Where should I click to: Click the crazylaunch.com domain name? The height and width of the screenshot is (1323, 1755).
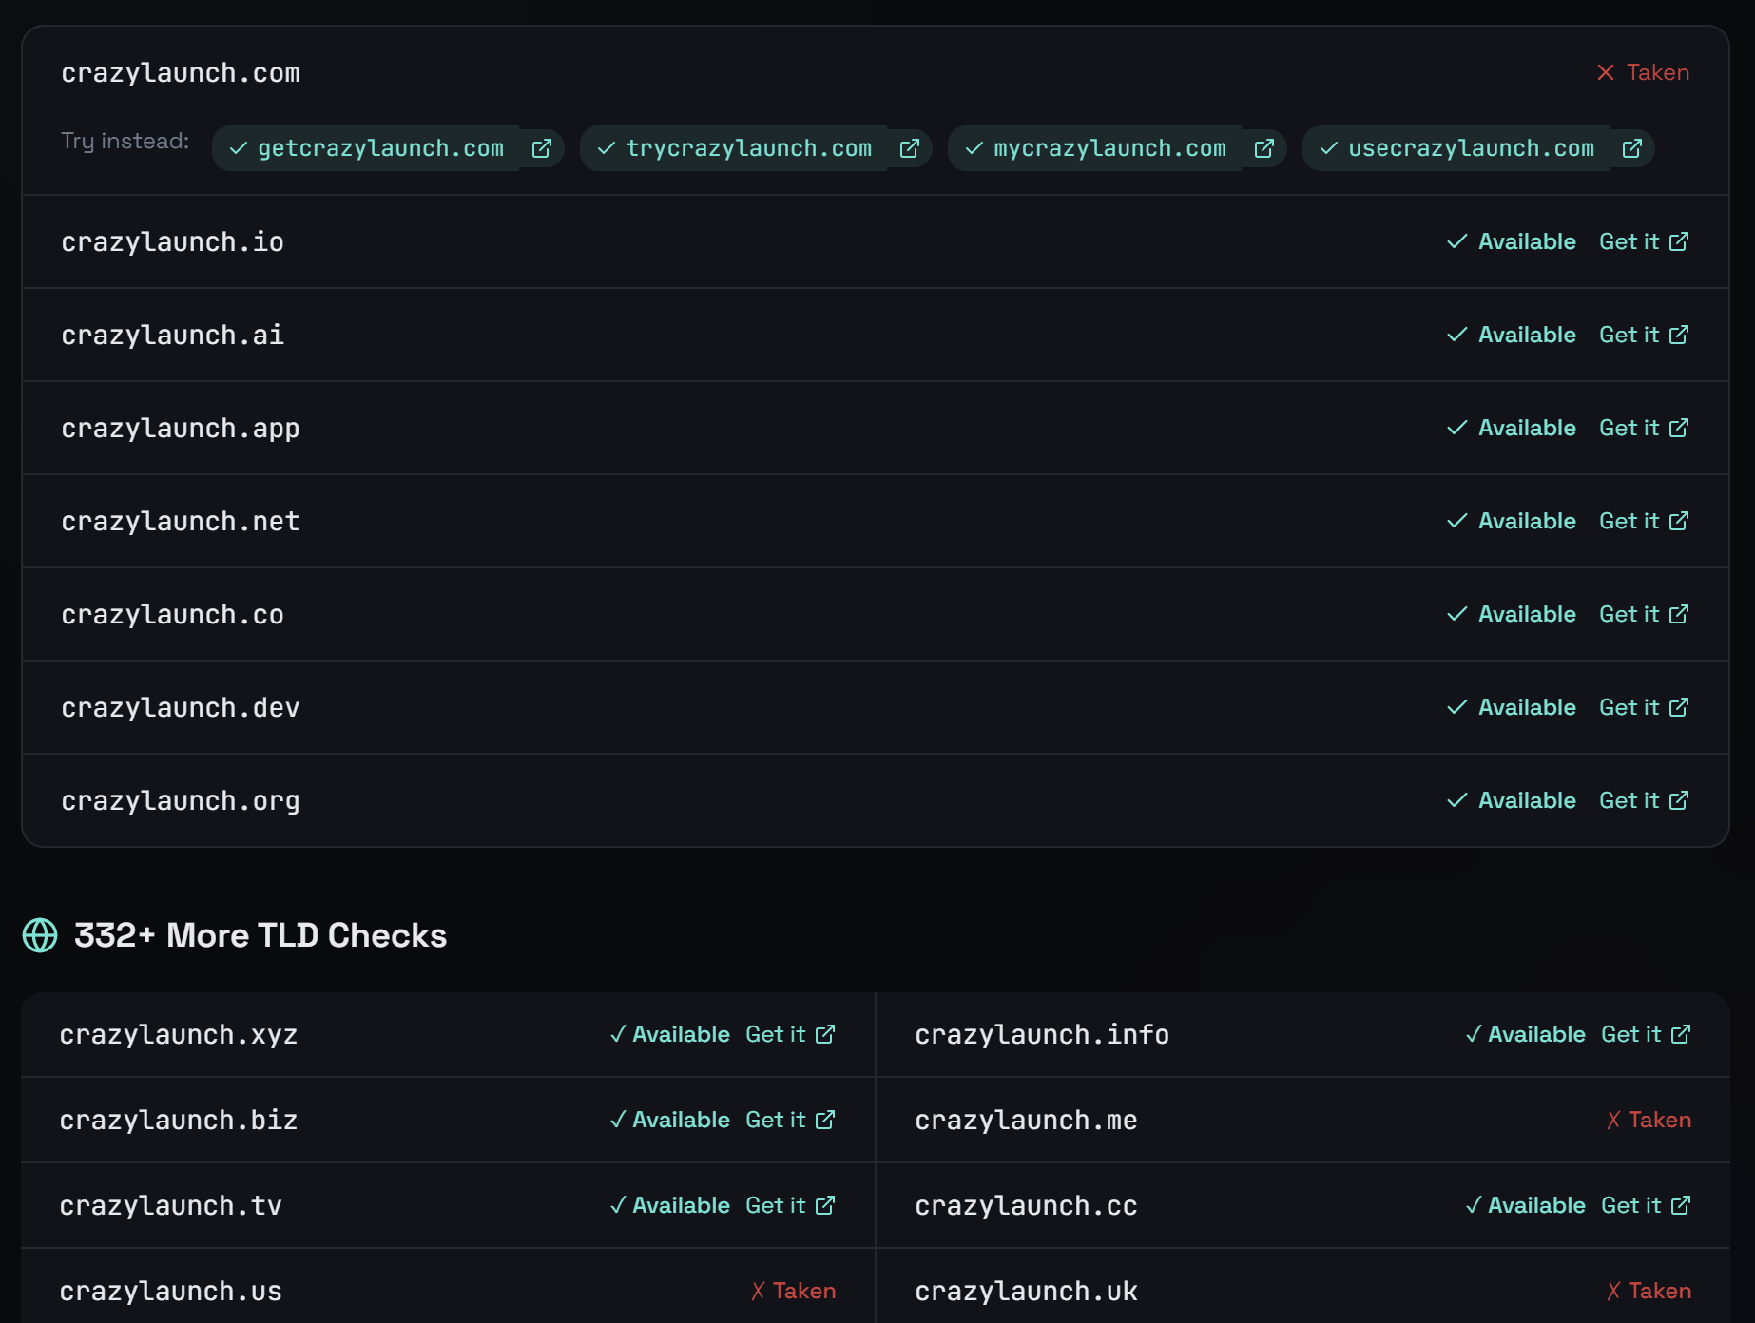(x=181, y=73)
